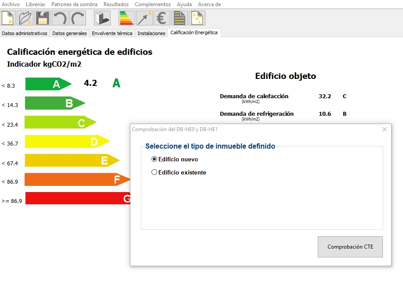This screenshot has width=403, height=292.
Task: Redo the action with the redo arrow
Action: pos(77,18)
